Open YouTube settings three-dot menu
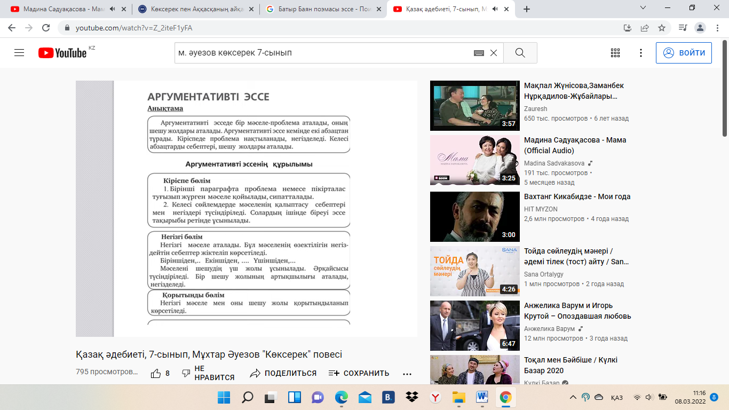This screenshot has height=410, width=729. point(641,53)
